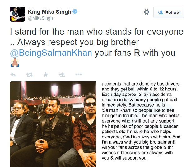Open the @BeingSalmanKhan mention link

click(x=51, y=53)
